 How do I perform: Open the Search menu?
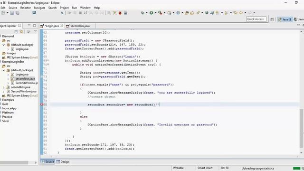[52, 8]
